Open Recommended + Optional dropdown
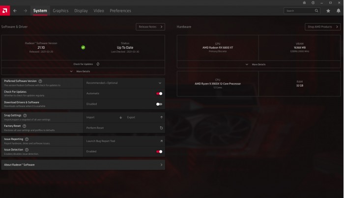The width and height of the screenshot is (344, 198). [124, 83]
